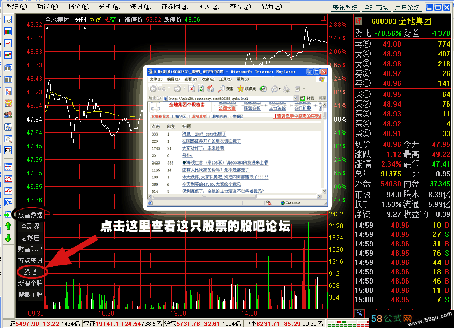Click the red line trend chart icon
The width and height of the screenshot is (454, 328).
pos(8,43)
